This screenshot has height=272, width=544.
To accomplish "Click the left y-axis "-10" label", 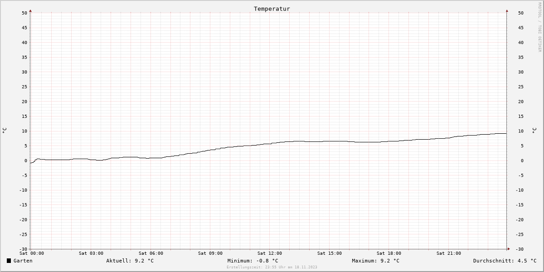I will point(24,190).
